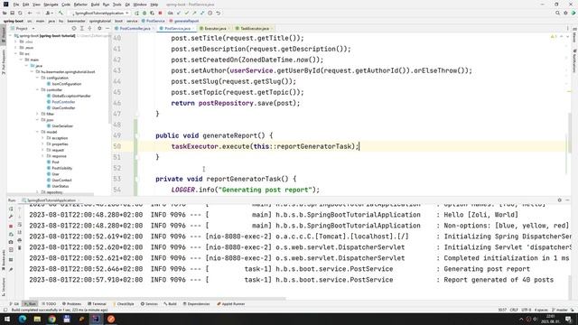This screenshot has height=325, width=578.
Task: Open the Windows Start menu
Action: tap(7, 319)
